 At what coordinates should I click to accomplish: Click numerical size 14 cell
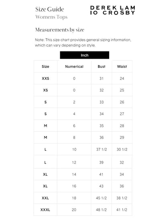coord(74,174)
